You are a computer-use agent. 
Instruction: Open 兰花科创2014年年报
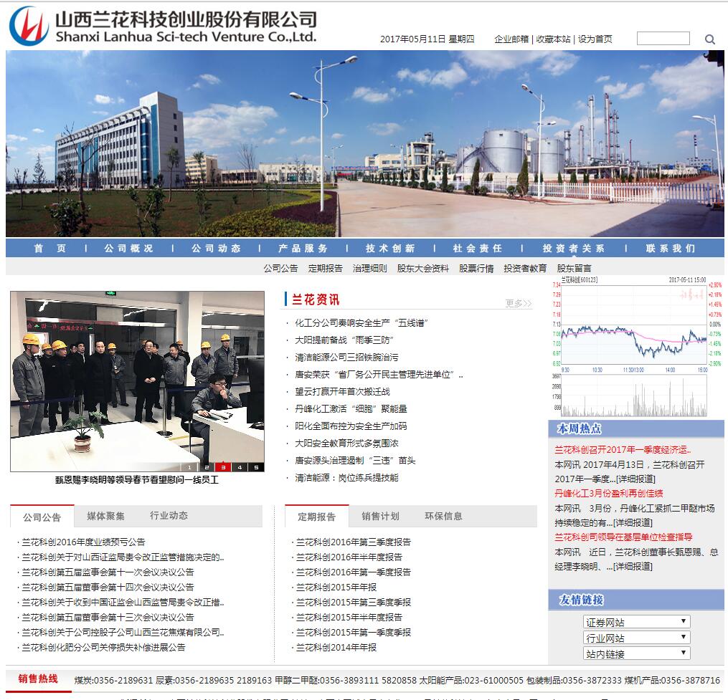pyautogui.click(x=336, y=647)
